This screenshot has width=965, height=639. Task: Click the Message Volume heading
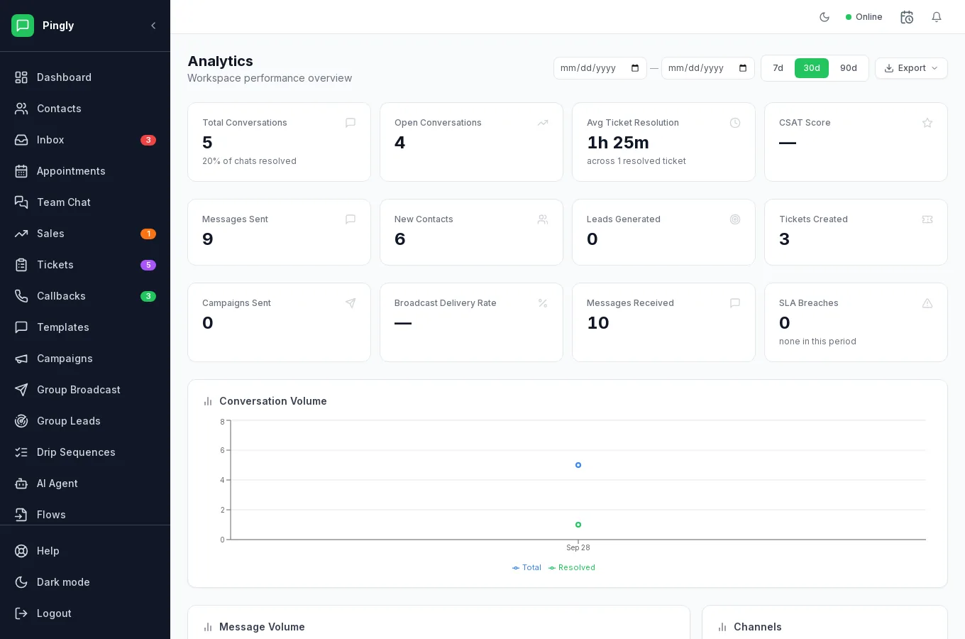tap(262, 627)
